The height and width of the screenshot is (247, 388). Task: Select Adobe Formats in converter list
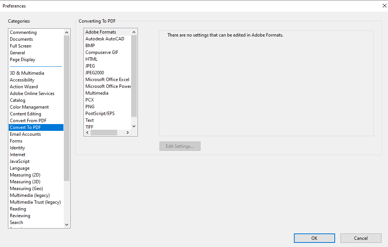pyautogui.click(x=107, y=32)
